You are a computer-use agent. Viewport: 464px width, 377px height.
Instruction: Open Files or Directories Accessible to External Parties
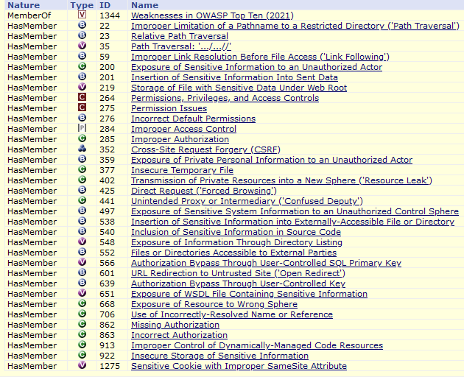[x=233, y=253]
